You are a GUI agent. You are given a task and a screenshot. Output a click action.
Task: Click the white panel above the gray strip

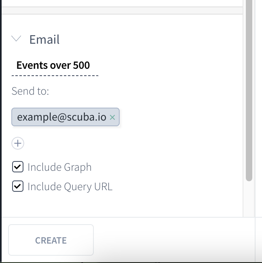coord(122,3)
